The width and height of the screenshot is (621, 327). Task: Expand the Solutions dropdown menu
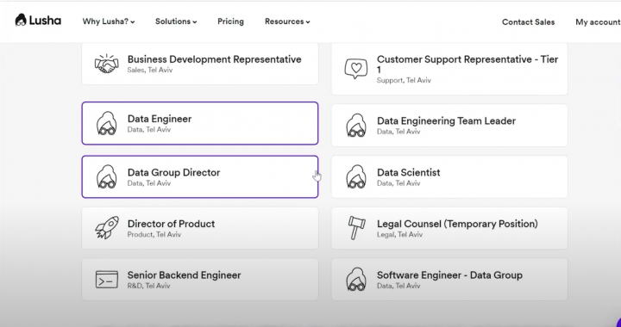click(176, 22)
